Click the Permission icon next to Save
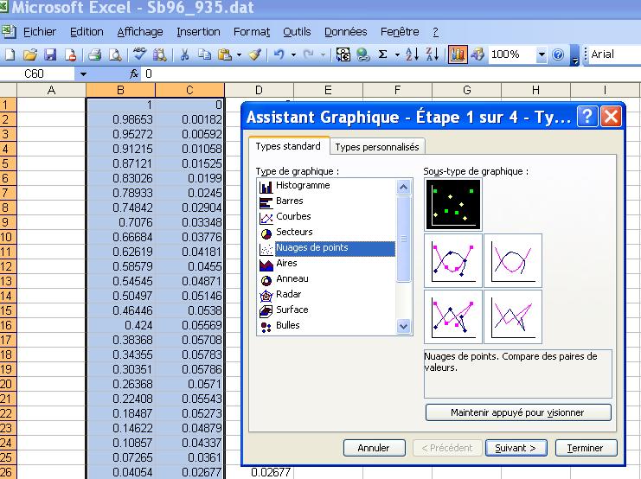The width and height of the screenshot is (641, 479). 70,54
